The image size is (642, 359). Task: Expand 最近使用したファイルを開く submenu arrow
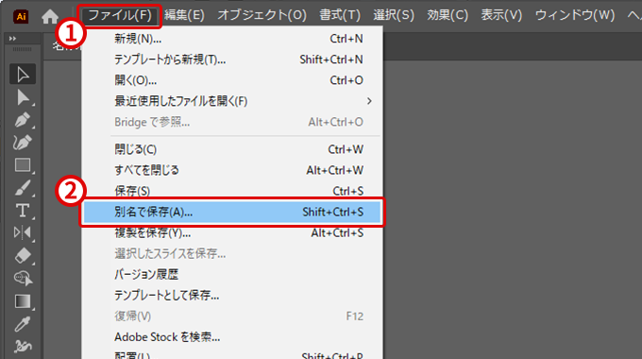click(369, 101)
